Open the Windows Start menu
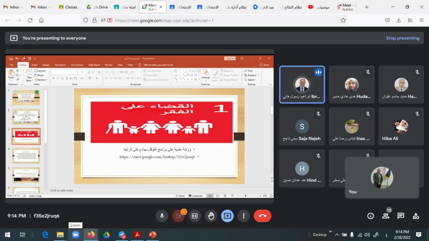Viewport: 429px width, 241px height. [x=7, y=235]
